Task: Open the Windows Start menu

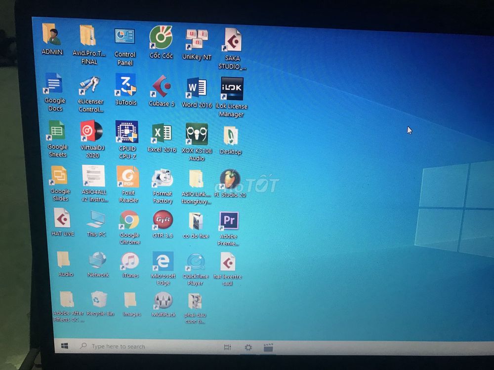Action: click(65, 346)
